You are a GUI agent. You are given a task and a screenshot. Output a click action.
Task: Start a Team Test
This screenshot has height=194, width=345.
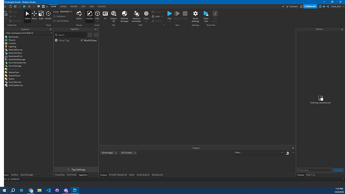206,16
